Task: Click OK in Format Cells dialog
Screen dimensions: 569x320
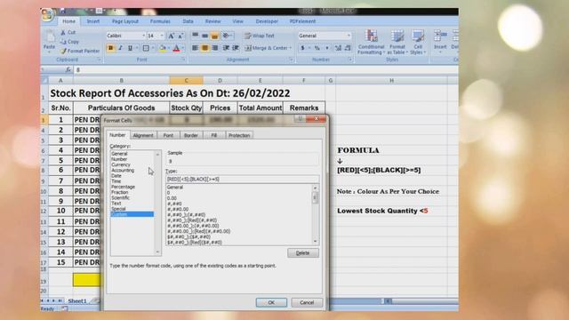Action: [271, 302]
